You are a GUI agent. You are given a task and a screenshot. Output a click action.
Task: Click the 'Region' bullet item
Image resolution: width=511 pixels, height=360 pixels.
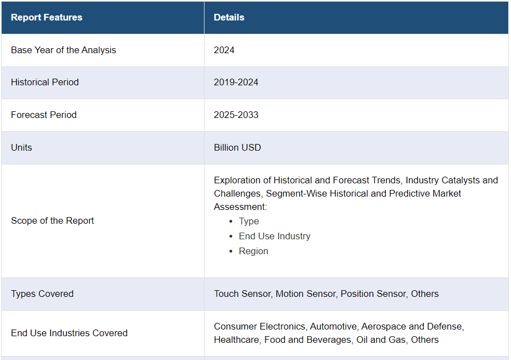pos(253,251)
